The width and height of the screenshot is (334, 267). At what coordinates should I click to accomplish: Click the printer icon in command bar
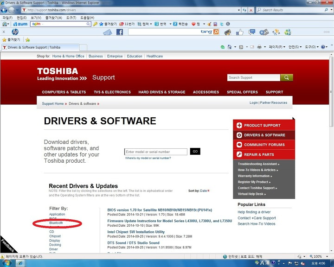tap(259, 47)
